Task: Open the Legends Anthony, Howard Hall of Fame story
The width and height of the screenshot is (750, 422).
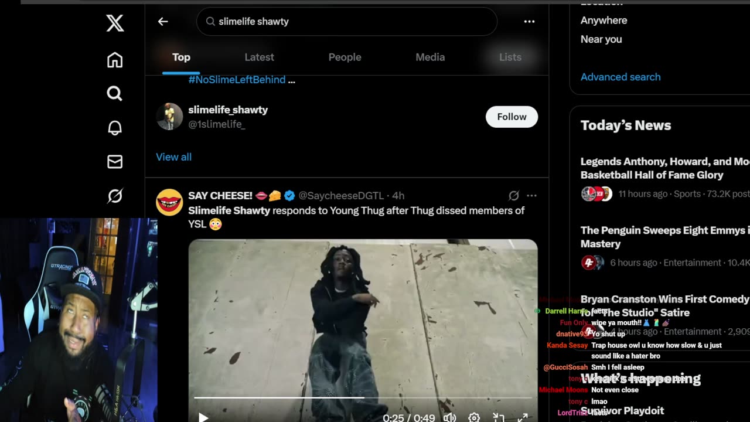Action: (665, 168)
